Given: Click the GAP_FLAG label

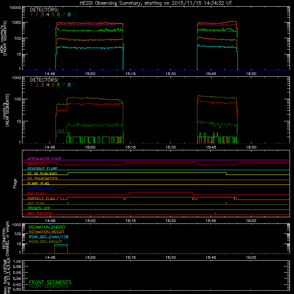Looking at the screenshot, I should click(36, 164).
